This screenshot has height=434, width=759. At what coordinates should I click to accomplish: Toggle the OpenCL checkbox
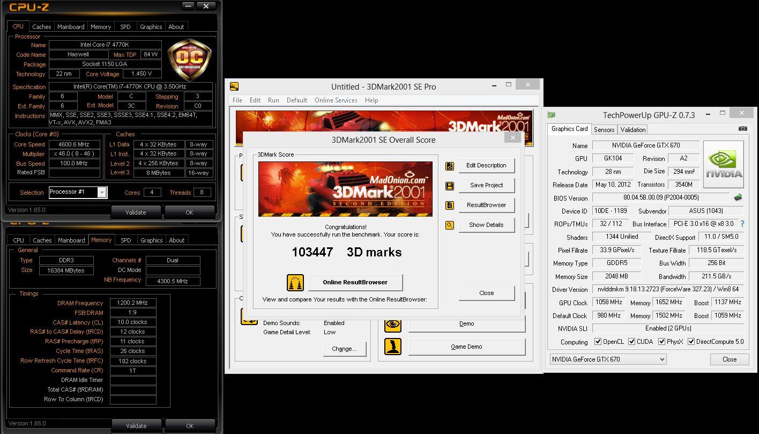click(x=598, y=342)
